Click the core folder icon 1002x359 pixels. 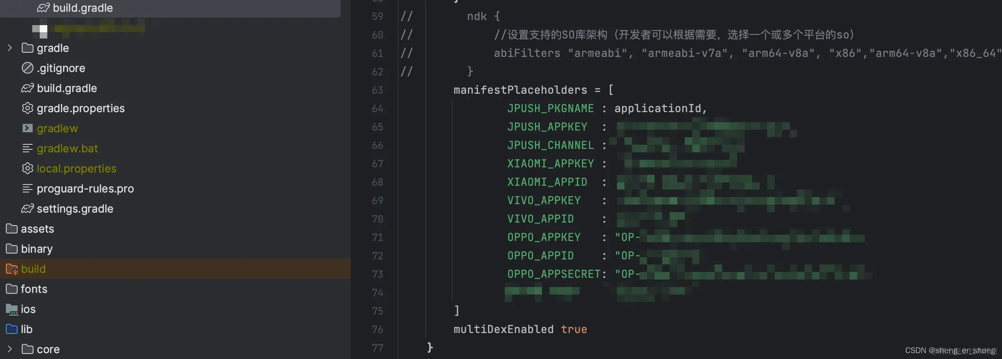pos(28,349)
